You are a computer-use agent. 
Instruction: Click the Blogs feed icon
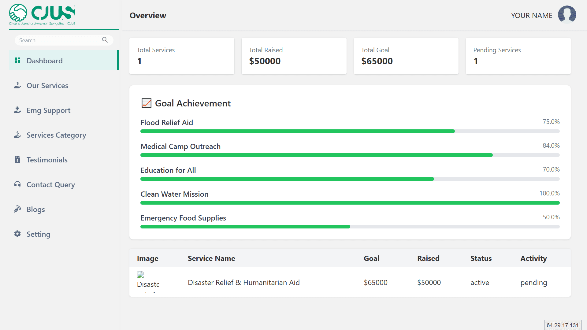(x=17, y=209)
